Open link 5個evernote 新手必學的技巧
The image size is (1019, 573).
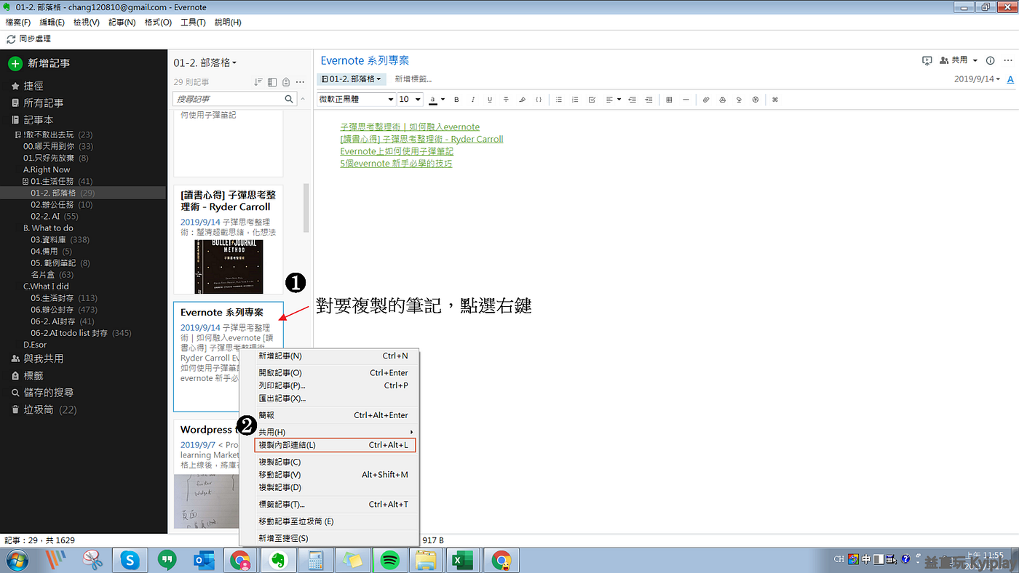pos(396,164)
